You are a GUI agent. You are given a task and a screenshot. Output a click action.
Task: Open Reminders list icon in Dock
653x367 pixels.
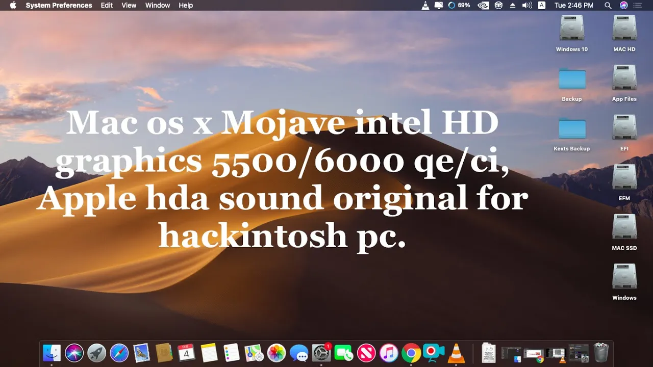[x=232, y=353]
